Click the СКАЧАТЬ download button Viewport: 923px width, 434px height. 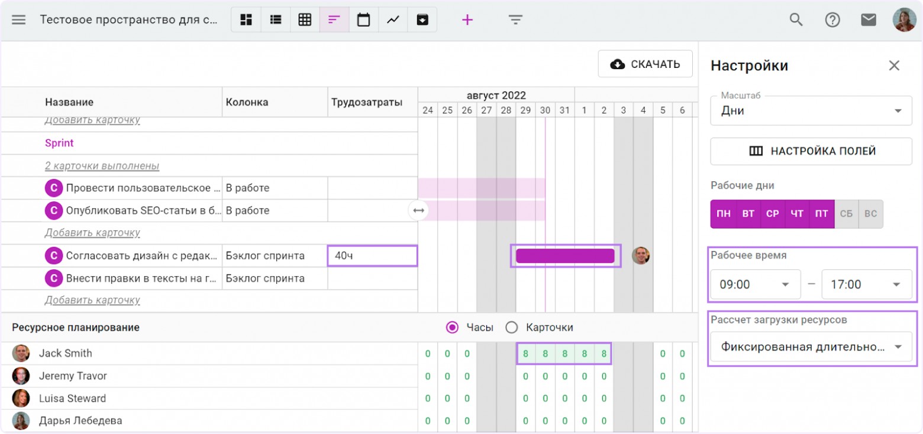click(645, 64)
